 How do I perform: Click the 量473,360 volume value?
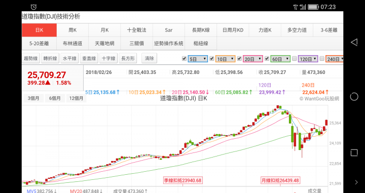click(x=313, y=72)
